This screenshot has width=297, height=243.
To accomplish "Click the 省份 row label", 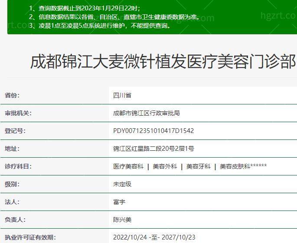I will pyautogui.click(x=12, y=95).
